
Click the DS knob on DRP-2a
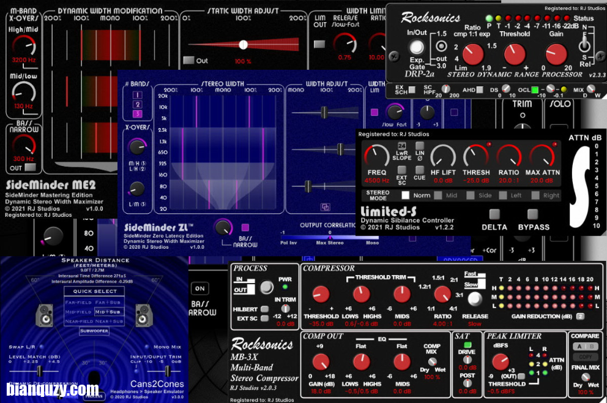coord(506,89)
